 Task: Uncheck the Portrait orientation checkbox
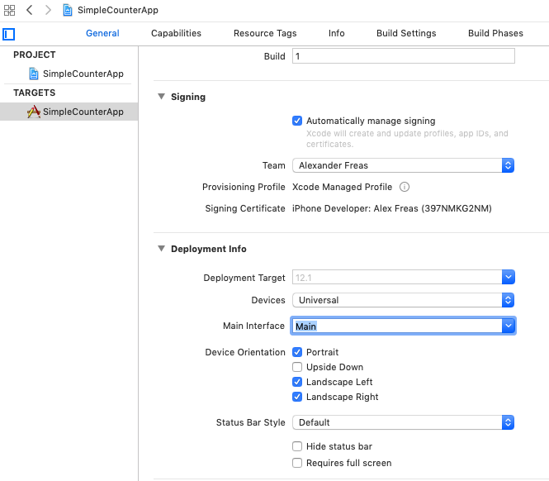[x=297, y=352]
